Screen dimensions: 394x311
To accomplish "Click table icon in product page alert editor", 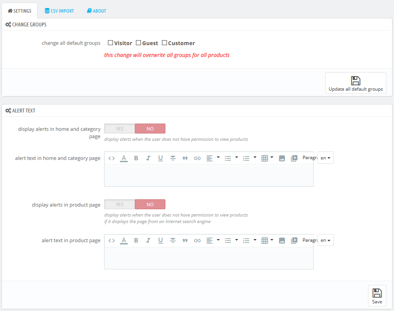I will click(x=265, y=241).
